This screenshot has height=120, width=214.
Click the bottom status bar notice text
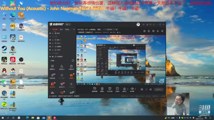click(x=65, y=96)
